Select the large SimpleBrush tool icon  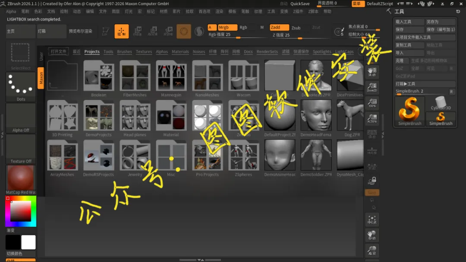(409, 111)
